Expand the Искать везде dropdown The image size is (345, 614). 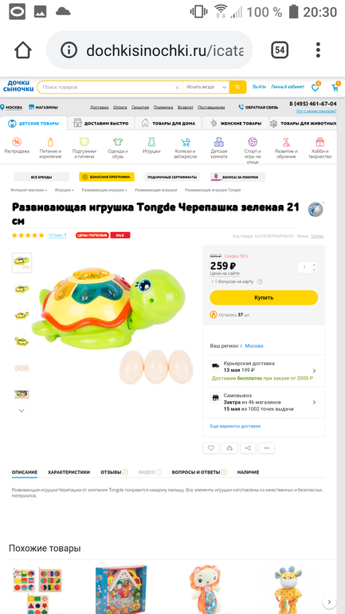tap(206, 88)
